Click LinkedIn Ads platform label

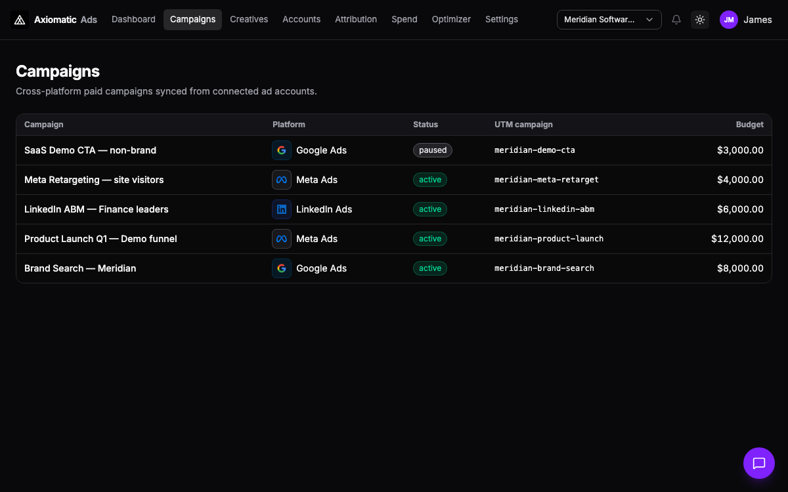[x=324, y=209]
